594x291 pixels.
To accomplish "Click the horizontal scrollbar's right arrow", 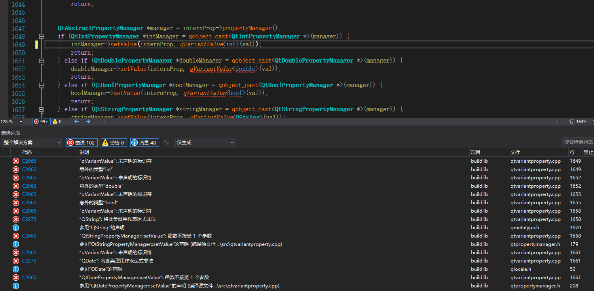I will (558, 122).
